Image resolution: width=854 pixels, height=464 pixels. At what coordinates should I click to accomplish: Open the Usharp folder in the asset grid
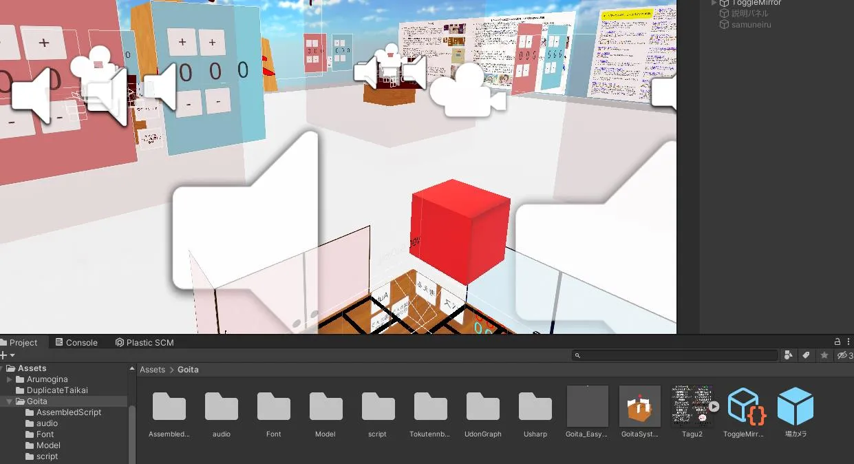[535, 406]
